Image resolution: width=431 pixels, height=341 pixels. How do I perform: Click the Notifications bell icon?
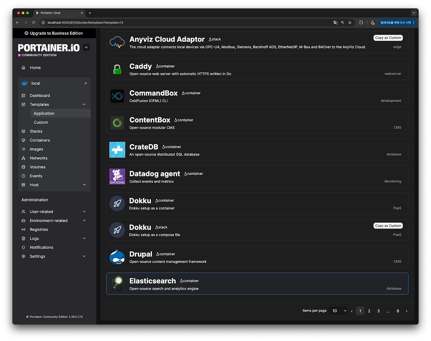24,247
